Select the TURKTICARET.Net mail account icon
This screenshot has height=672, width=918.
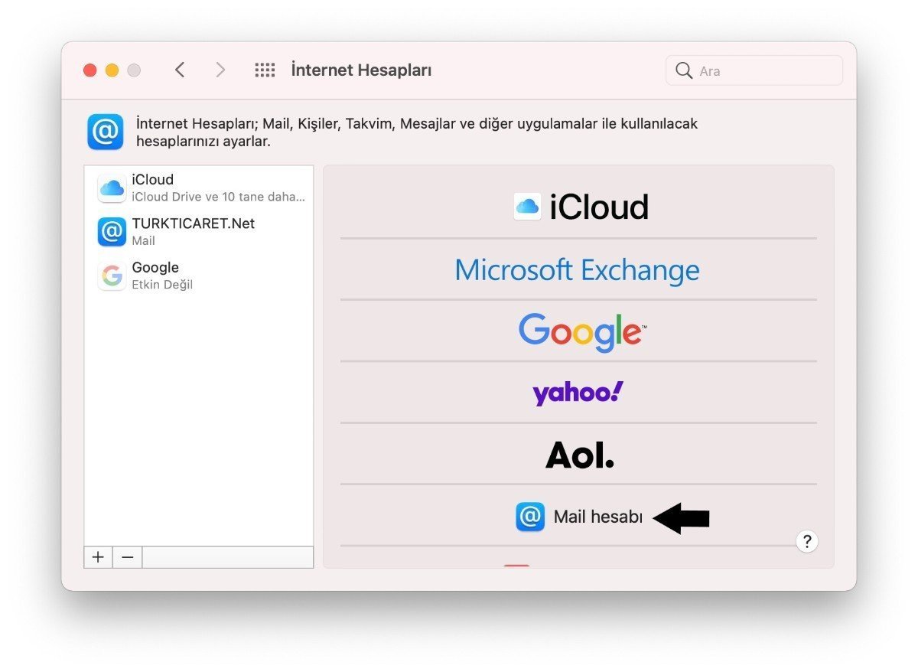click(112, 231)
